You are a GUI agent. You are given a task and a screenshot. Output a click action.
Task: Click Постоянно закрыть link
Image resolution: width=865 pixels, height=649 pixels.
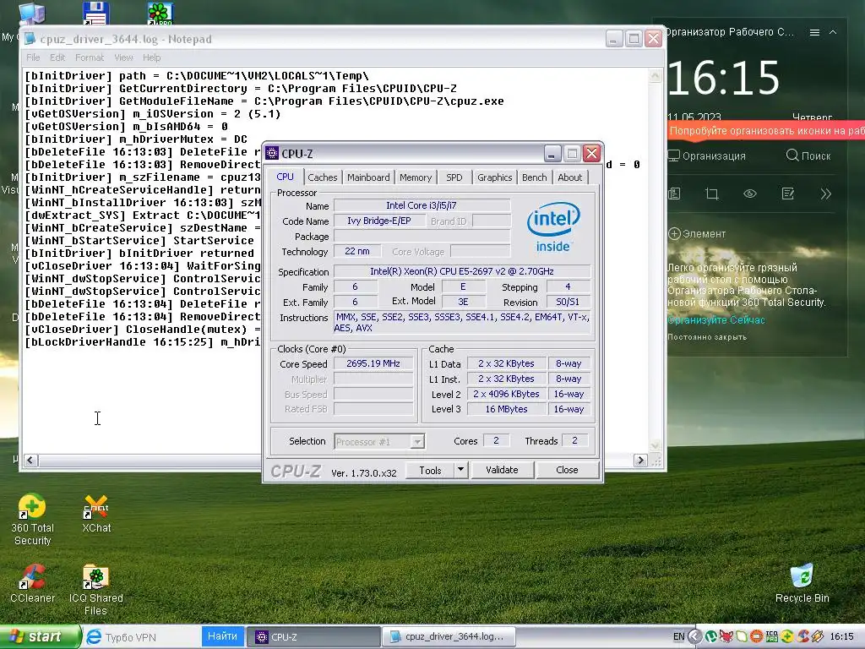707,337
